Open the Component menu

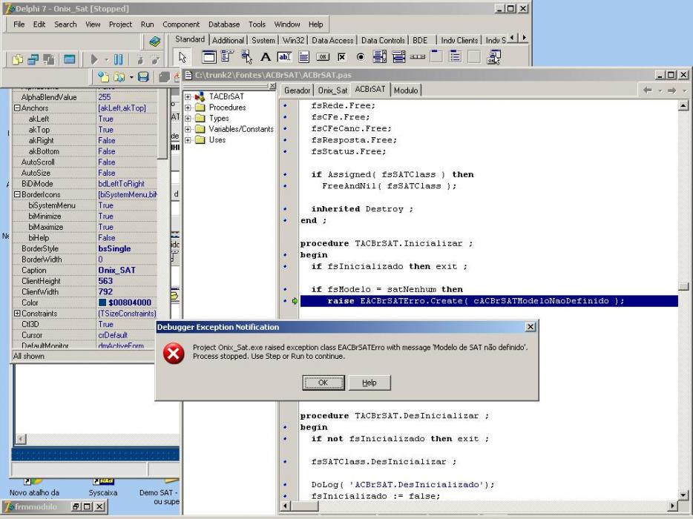pyautogui.click(x=181, y=24)
